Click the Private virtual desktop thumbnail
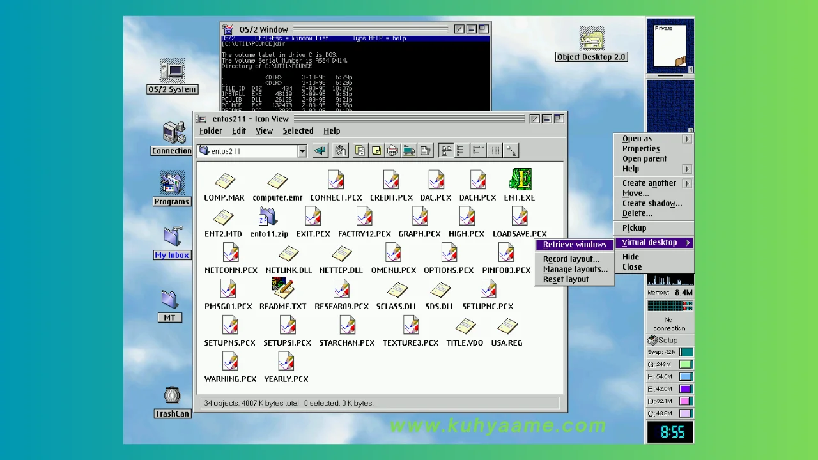Viewport: 818px width, 460px height. (x=670, y=46)
